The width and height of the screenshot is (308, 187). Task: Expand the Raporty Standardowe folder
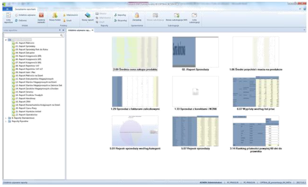pyautogui.click(x=5, y=118)
